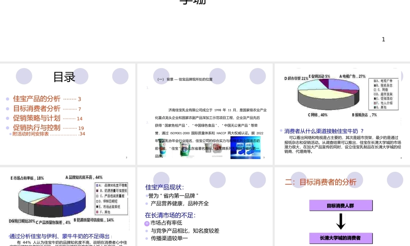
Task: Click the TOC entry 佳宝产品的分析 page 3
Action: [x=47, y=99]
